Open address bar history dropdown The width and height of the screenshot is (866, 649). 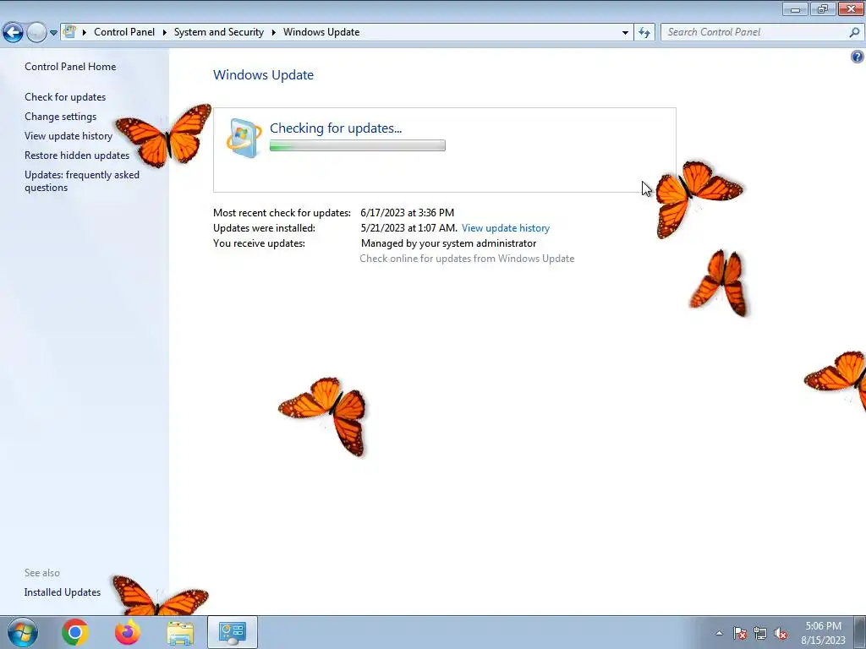[x=625, y=33]
